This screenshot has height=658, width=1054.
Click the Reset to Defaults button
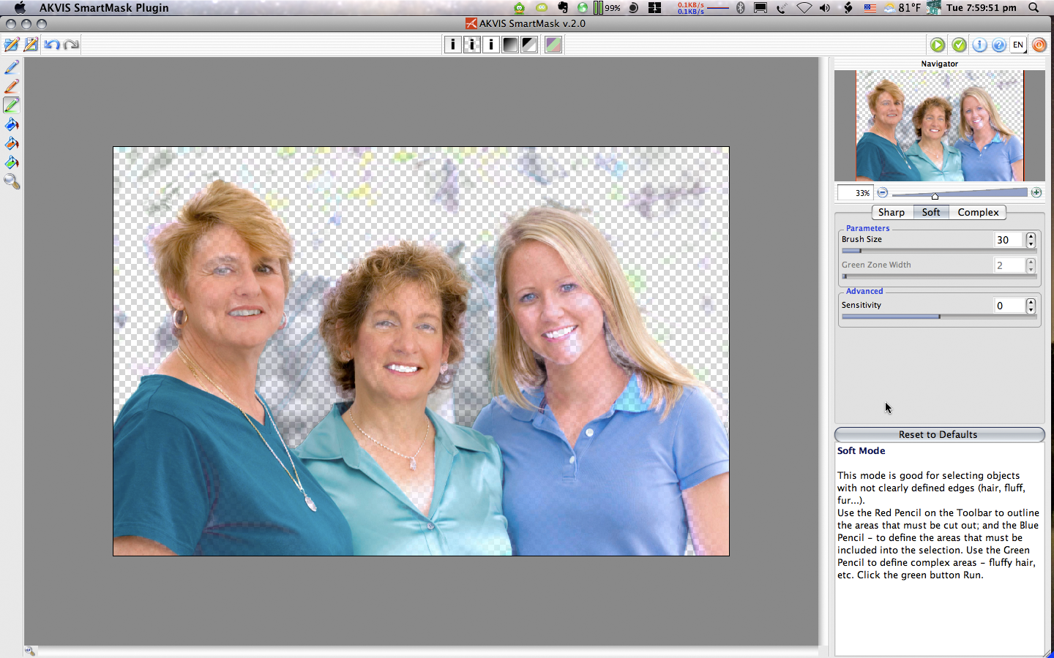(939, 434)
